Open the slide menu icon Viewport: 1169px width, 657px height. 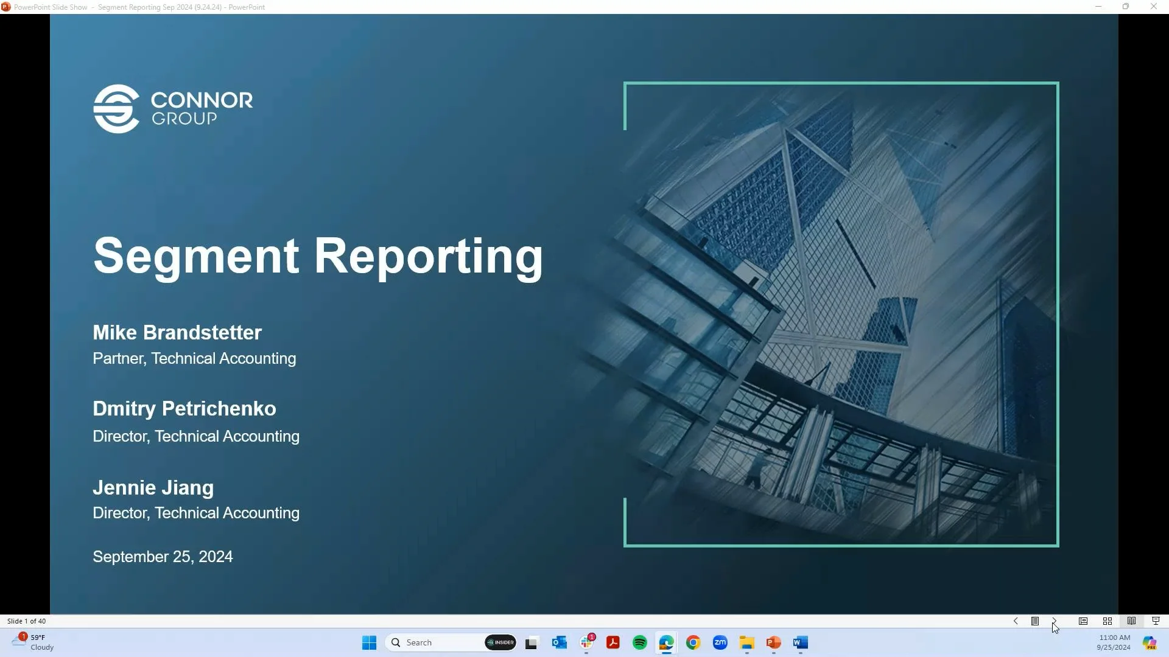[x=1035, y=621]
